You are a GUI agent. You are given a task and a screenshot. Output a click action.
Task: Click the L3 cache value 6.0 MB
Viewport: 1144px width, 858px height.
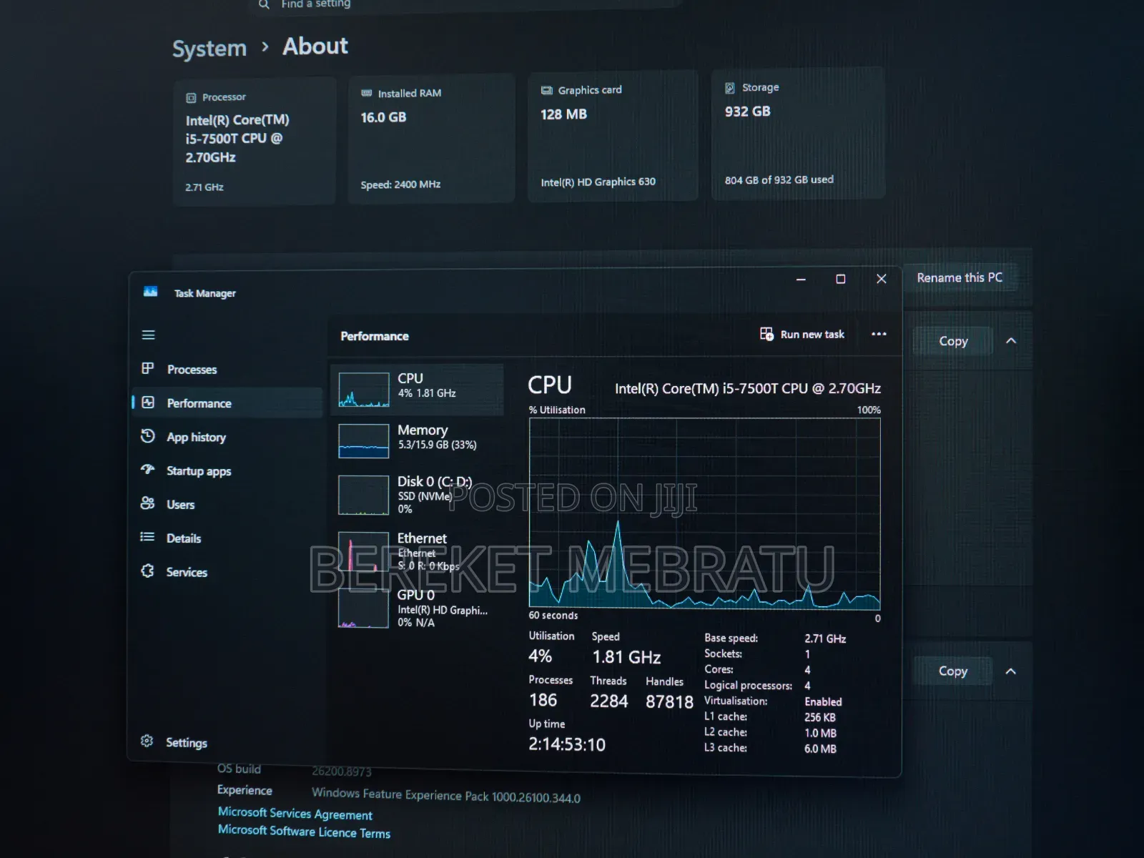click(820, 749)
